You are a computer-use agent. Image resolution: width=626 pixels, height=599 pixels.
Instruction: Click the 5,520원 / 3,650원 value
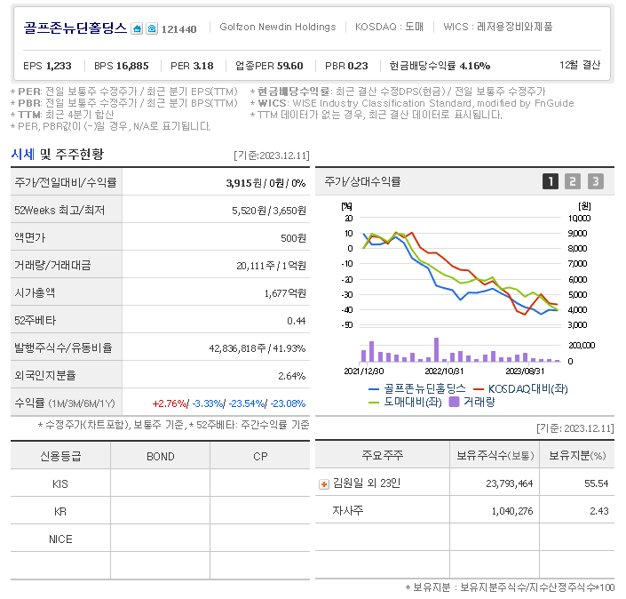pos(269,211)
